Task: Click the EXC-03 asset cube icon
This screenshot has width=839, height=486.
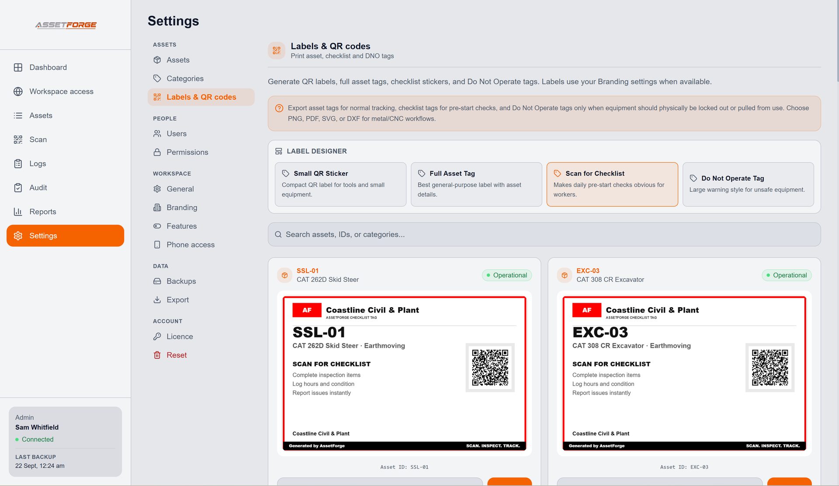Action: point(565,275)
